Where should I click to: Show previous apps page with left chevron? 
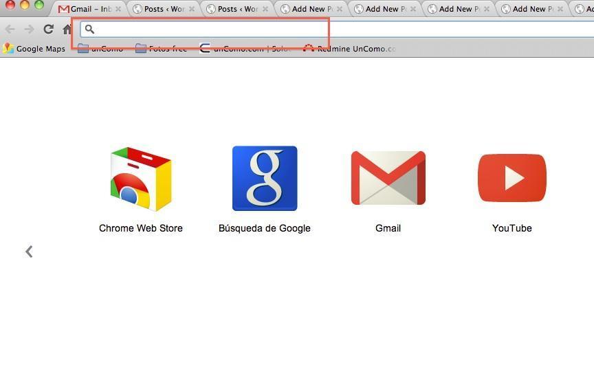(29, 251)
